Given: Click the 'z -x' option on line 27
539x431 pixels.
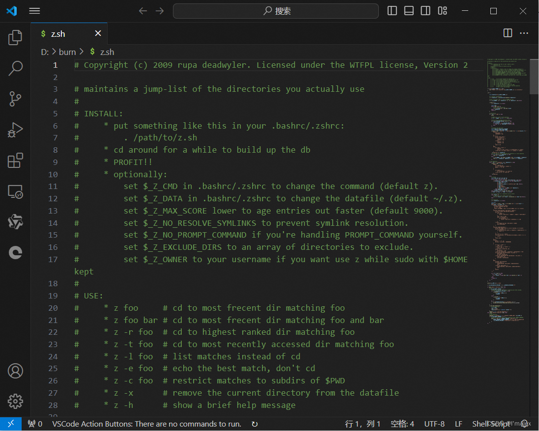Looking at the screenshot, I should (x=123, y=393).
